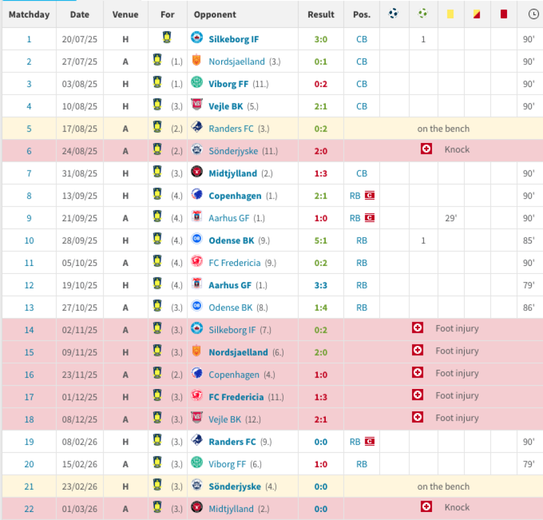The width and height of the screenshot is (543, 520).
Task: Click Copenhagen crest in the matchday 16 row
Action: 197,374
